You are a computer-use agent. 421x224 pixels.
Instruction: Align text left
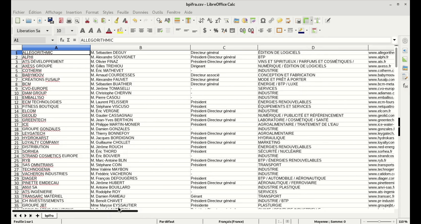pyautogui.click(x=133, y=31)
